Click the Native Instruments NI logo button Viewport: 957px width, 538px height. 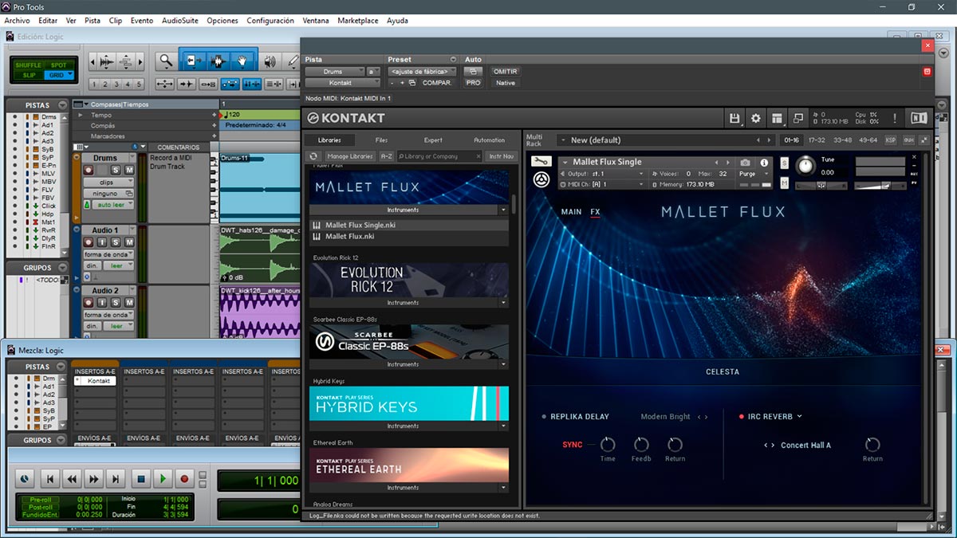pos(919,118)
